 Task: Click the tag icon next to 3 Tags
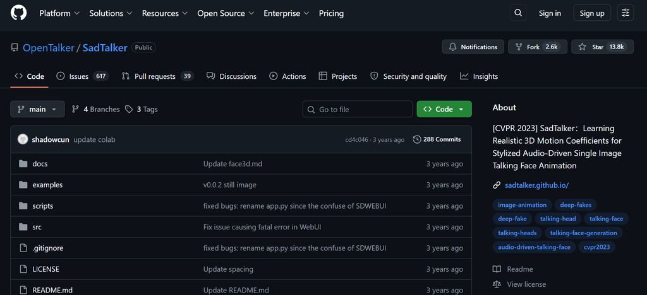tap(129, 109)
